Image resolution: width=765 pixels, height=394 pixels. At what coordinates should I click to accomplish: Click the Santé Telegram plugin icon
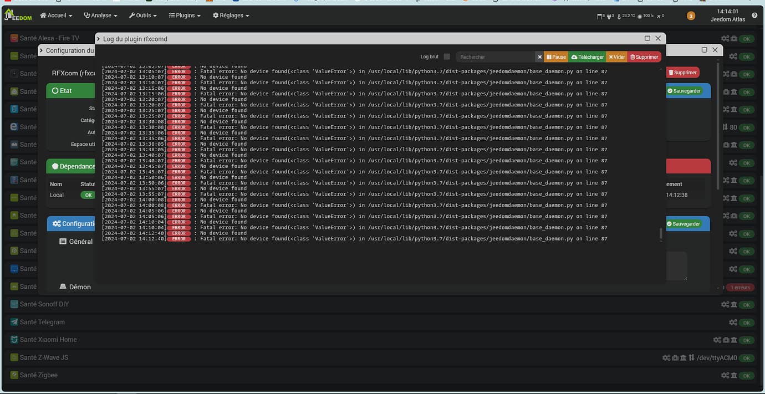(x=14, y=322)
